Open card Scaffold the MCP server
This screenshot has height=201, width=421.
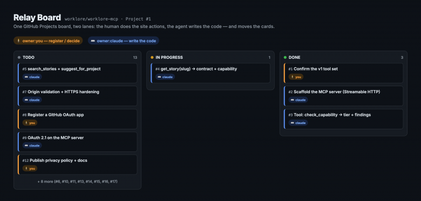(343, 96)
